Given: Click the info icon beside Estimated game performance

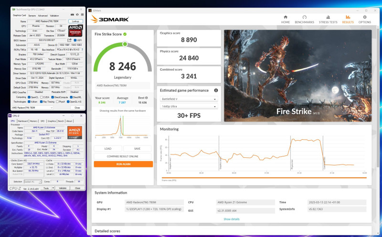Looking at the screenshot, I should (x=216, y=90).
